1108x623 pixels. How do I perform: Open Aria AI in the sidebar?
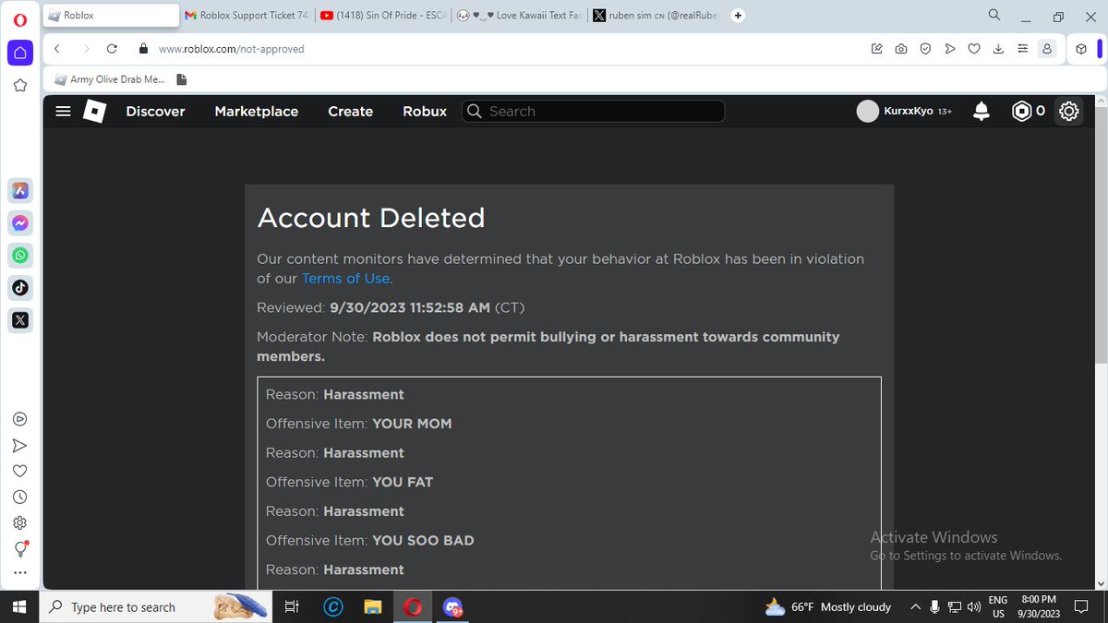(x=20, y=191)
